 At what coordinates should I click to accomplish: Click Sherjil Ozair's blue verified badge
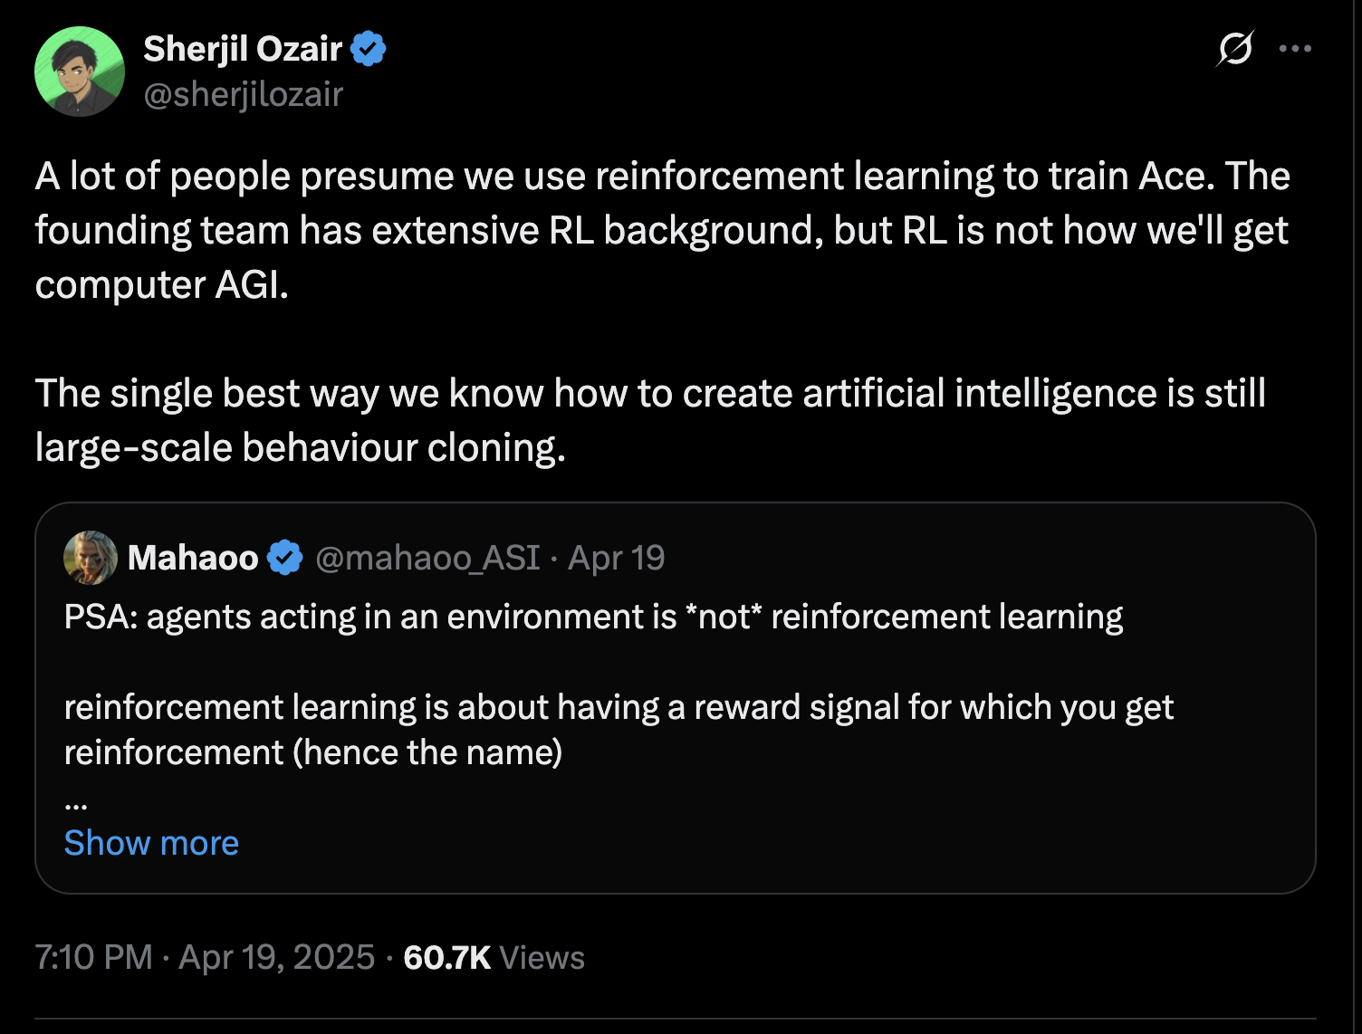369,49
